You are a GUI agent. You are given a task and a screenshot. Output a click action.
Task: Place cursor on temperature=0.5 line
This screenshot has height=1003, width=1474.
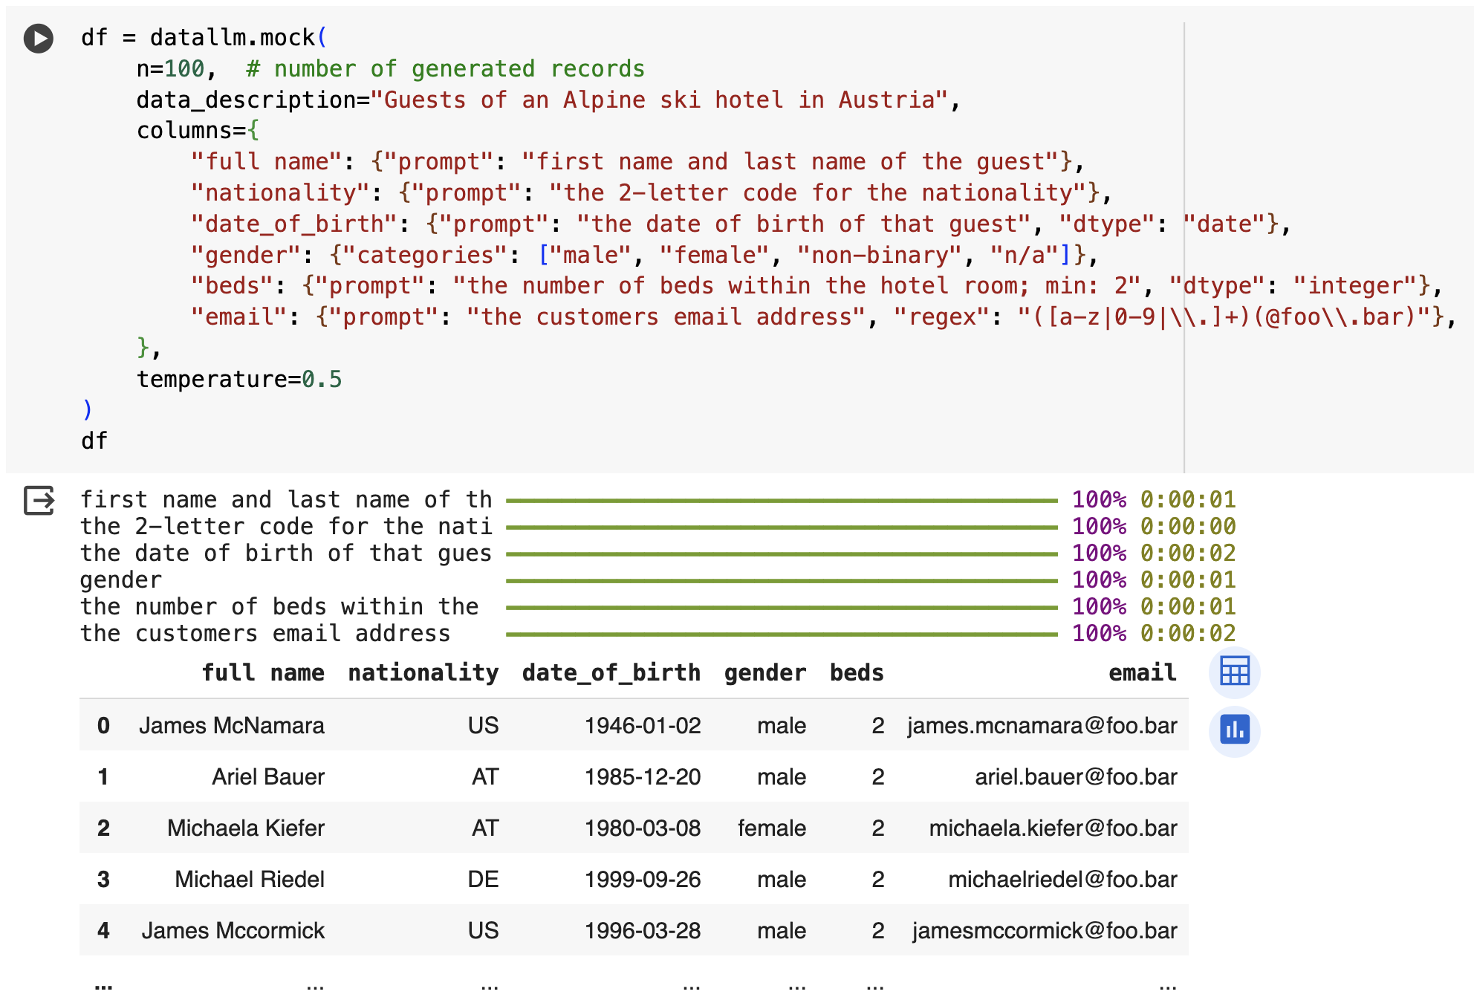238,379
